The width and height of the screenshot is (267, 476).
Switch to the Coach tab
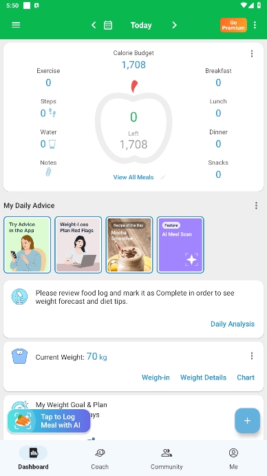point(100,458)
